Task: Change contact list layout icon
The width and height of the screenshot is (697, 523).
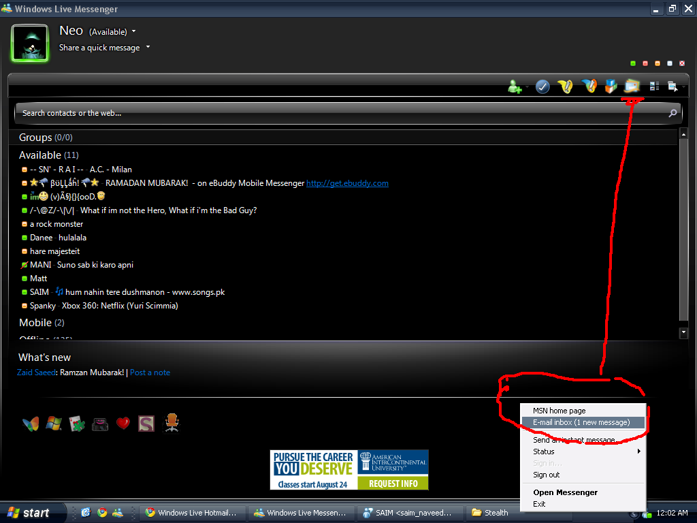Action: [655, 86]
